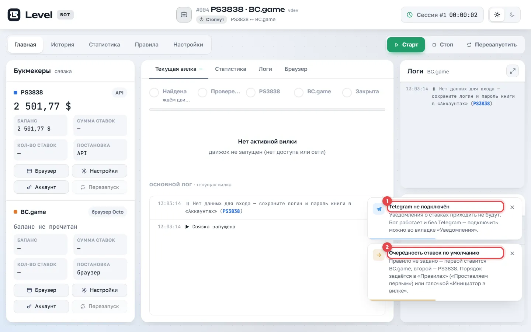The width and height of the screenshot is (531, 332).
Task: Click the stage progress bar under the steps
Action: [267, 110]
